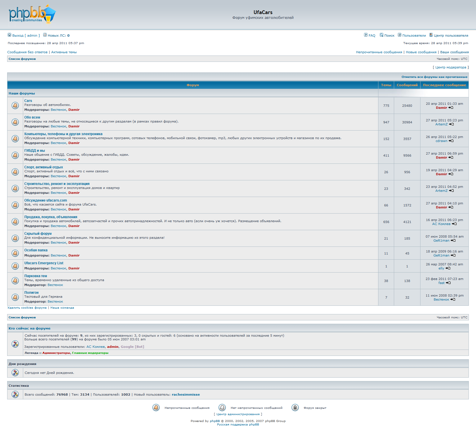476x426 pixels.
Task: Click the folder icon for Особая папка forum
Action: click(x=15, y=253)
